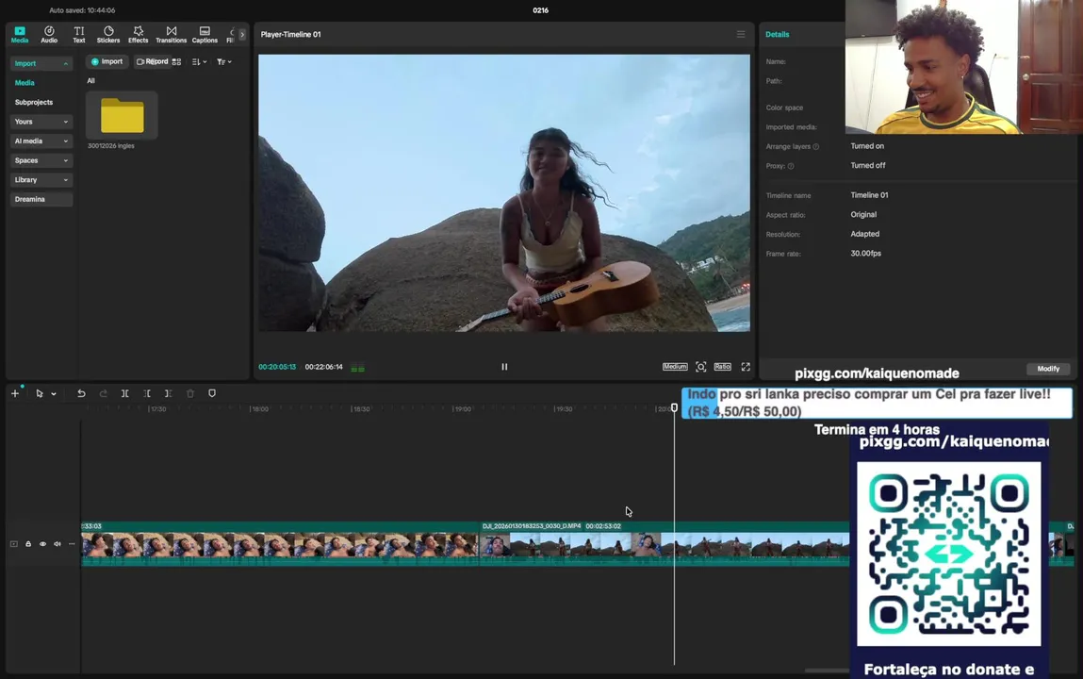
Task: Click the Modify button in Details
Action: click(1048, 369)
